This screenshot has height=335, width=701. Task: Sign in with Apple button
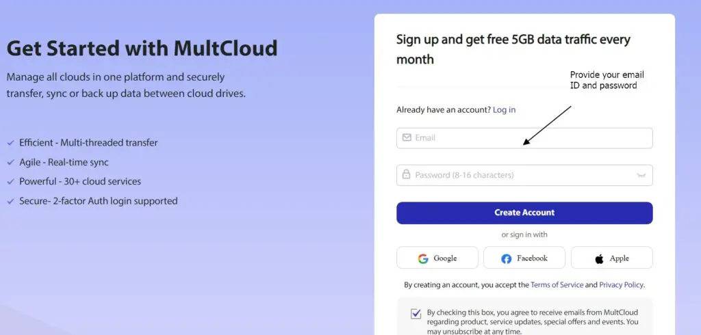click(x=611, y=258)
